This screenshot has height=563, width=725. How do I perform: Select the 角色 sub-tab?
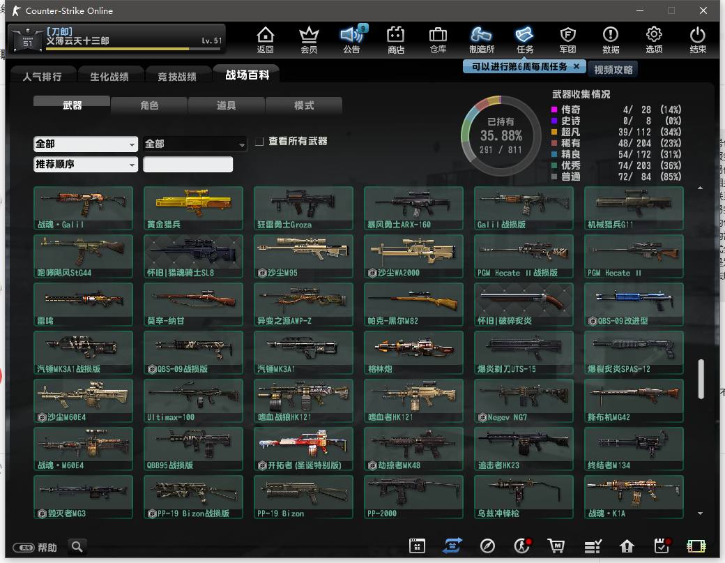(149, 105)
